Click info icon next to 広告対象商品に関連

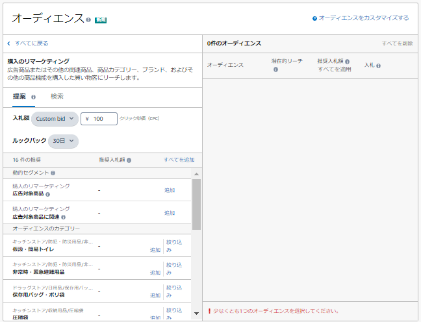pos(64,217)
